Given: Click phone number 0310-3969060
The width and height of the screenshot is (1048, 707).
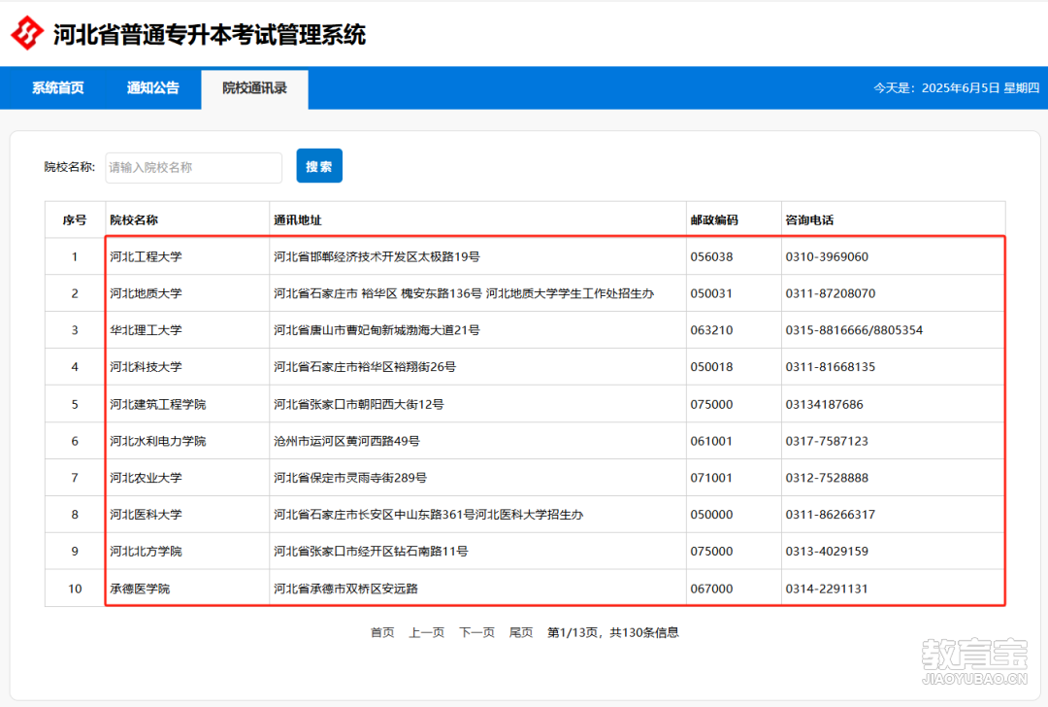Looking at the screenshot, I should pos(827,256).
